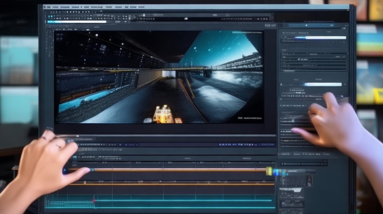The width and height of the screenshot is (383, 214).
Task: Click the video preview frame showing the tunnel
Action: pos(159,77)
